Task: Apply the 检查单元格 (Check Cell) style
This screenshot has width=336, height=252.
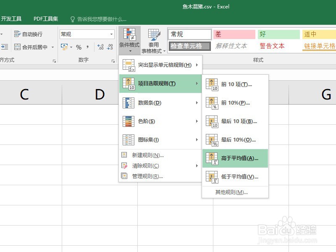Action: point(190,46)
